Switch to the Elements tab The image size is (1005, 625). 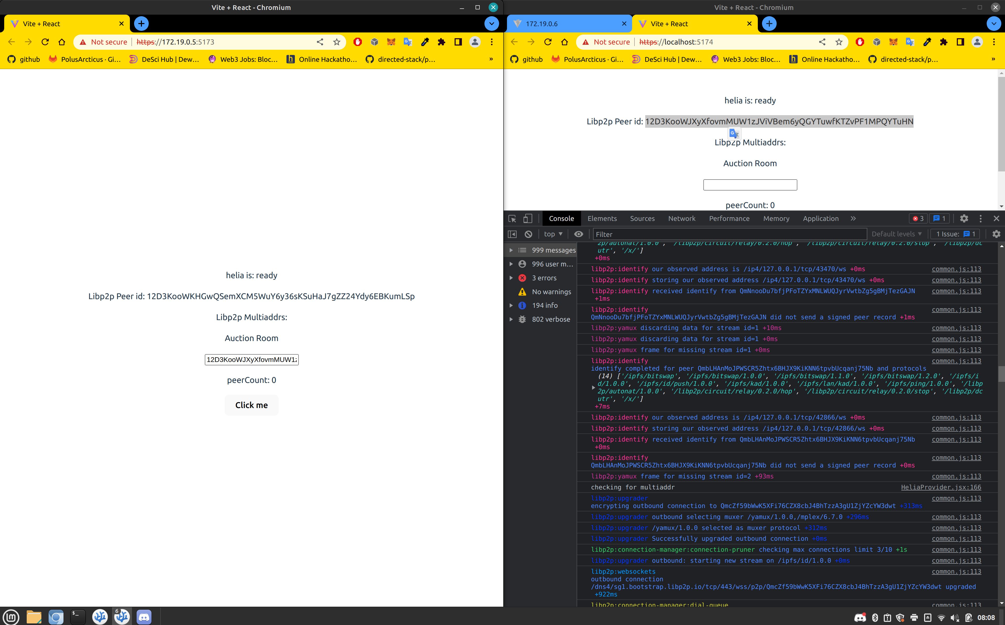[x=602, y=219]
